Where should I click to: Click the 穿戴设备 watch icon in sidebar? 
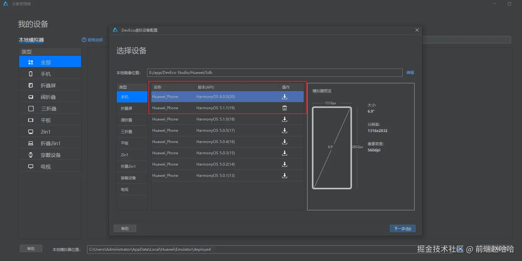pos(31,155)
